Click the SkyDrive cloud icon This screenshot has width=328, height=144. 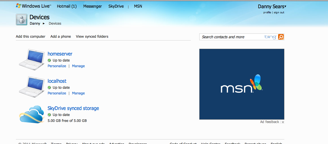tap(32, 114)
